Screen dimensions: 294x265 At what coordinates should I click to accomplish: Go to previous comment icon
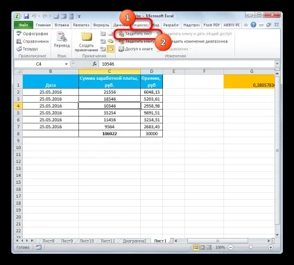[103, 42]
